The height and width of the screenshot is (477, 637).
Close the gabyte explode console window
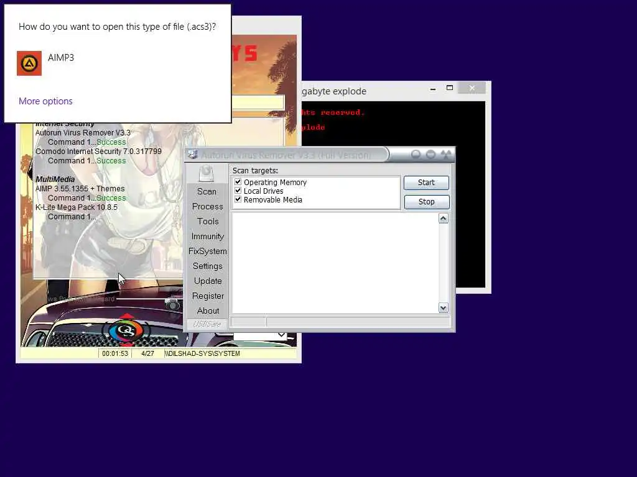[472, 88]
